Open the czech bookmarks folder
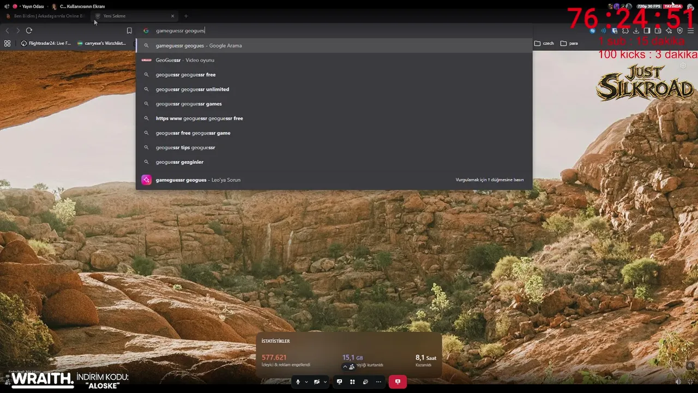Image resolution: width=698 pixels, height=393 pixels. pyautogui.click(x=544, y=43)
